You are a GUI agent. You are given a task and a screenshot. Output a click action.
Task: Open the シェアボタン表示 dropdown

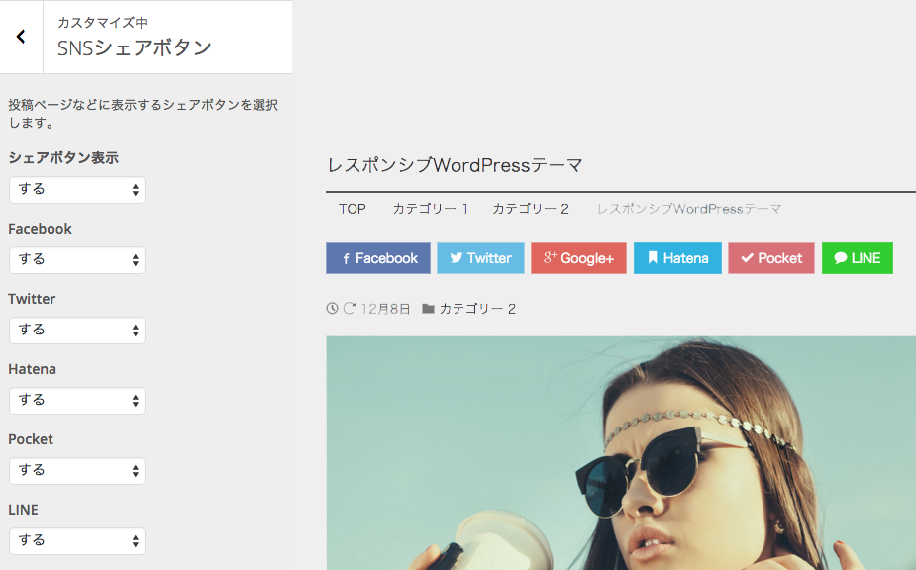click(x=77, y=190)
